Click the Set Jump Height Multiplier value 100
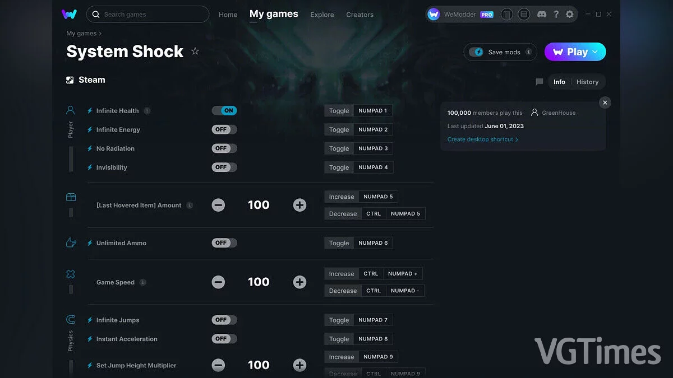 tap(259, 365)
